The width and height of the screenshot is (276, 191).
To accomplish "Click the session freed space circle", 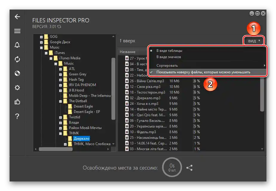I will point(172,167).
